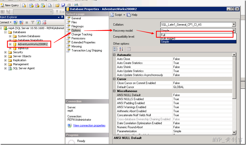Expand the Replication folder
The image size is (246, 145).
point(5,60)
